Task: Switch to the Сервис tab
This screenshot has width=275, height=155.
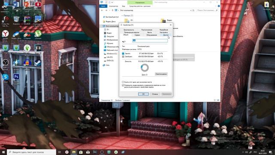Action: [x=137, y=35]
